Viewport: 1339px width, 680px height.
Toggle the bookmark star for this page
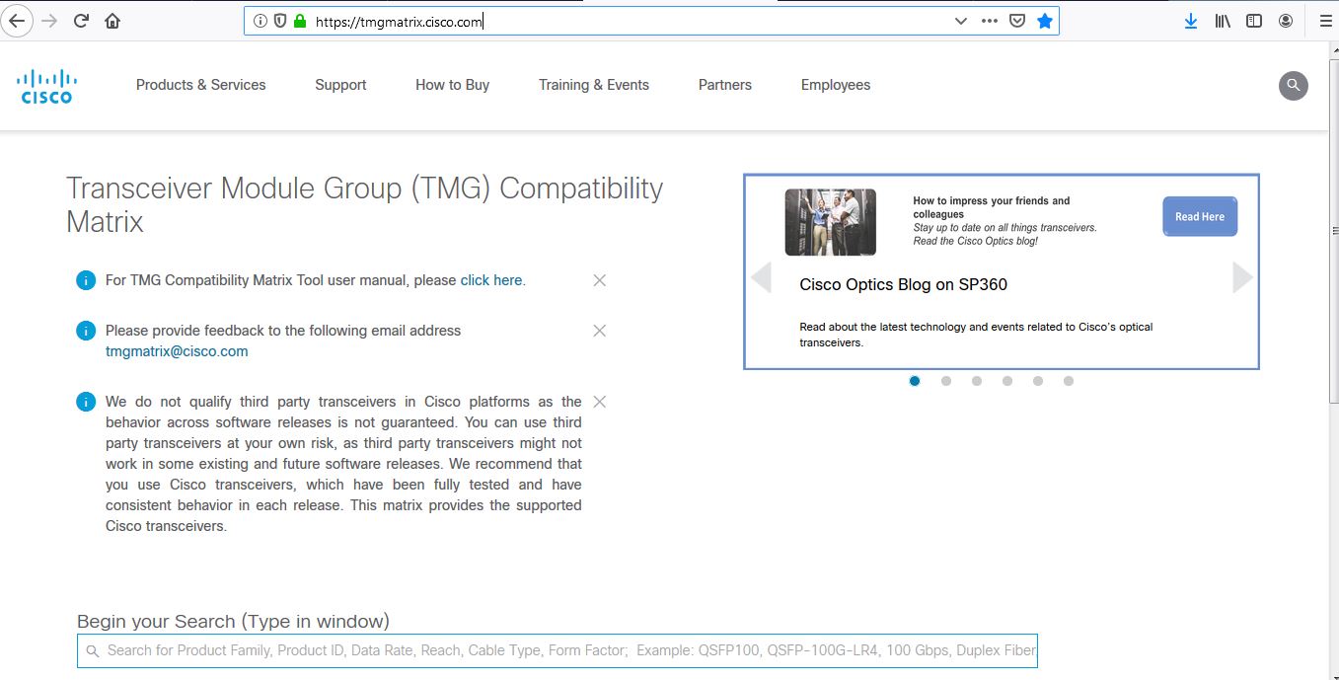click(1045, 20)
